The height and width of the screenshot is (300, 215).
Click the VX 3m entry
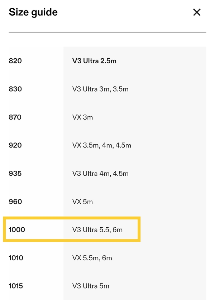tap(82, 117)
